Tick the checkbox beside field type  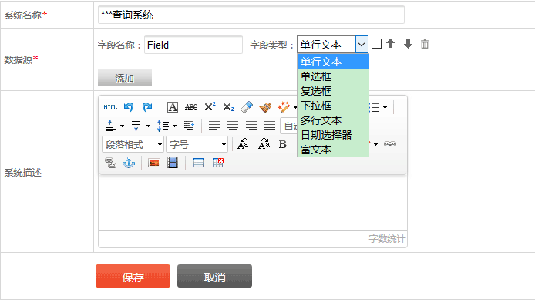(376, 44)
